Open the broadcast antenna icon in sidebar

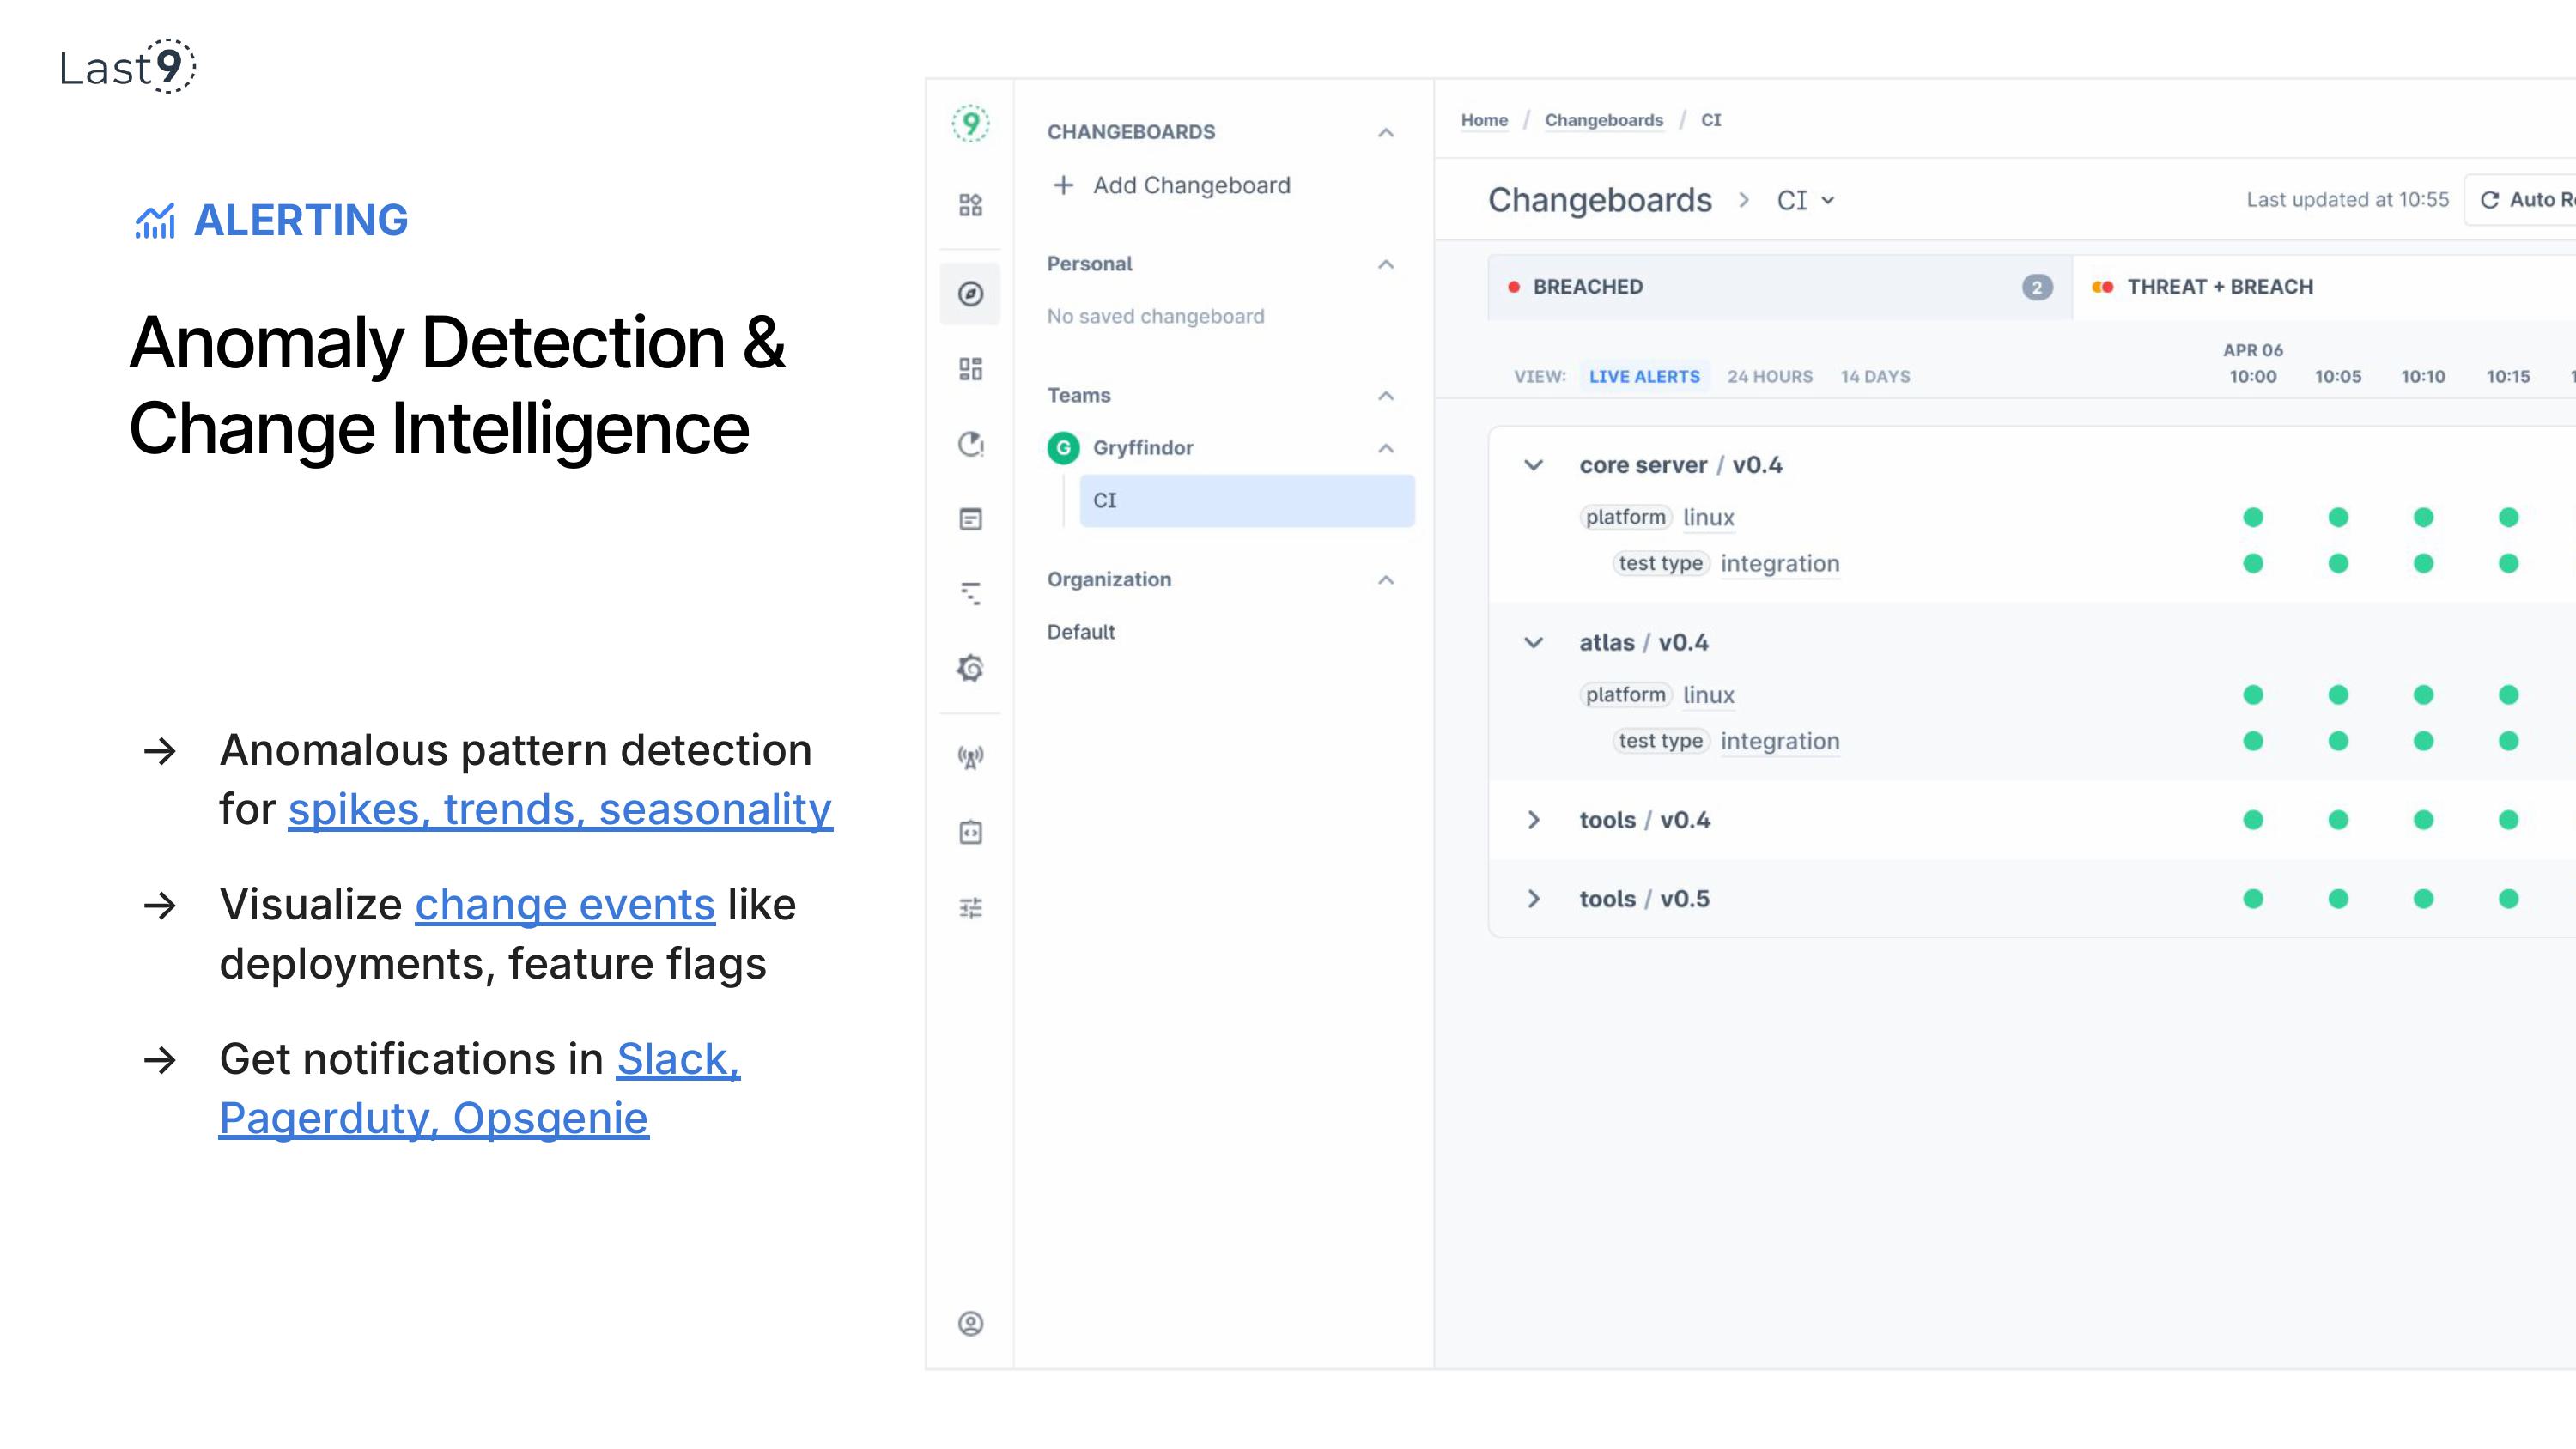pos(970,757)
